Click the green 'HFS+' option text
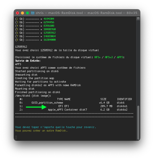 (97, 57)
